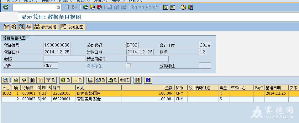Click the 成本中心 column header
Image resolution: width=299 pixels, height=123 pixels.
[241, 87]
